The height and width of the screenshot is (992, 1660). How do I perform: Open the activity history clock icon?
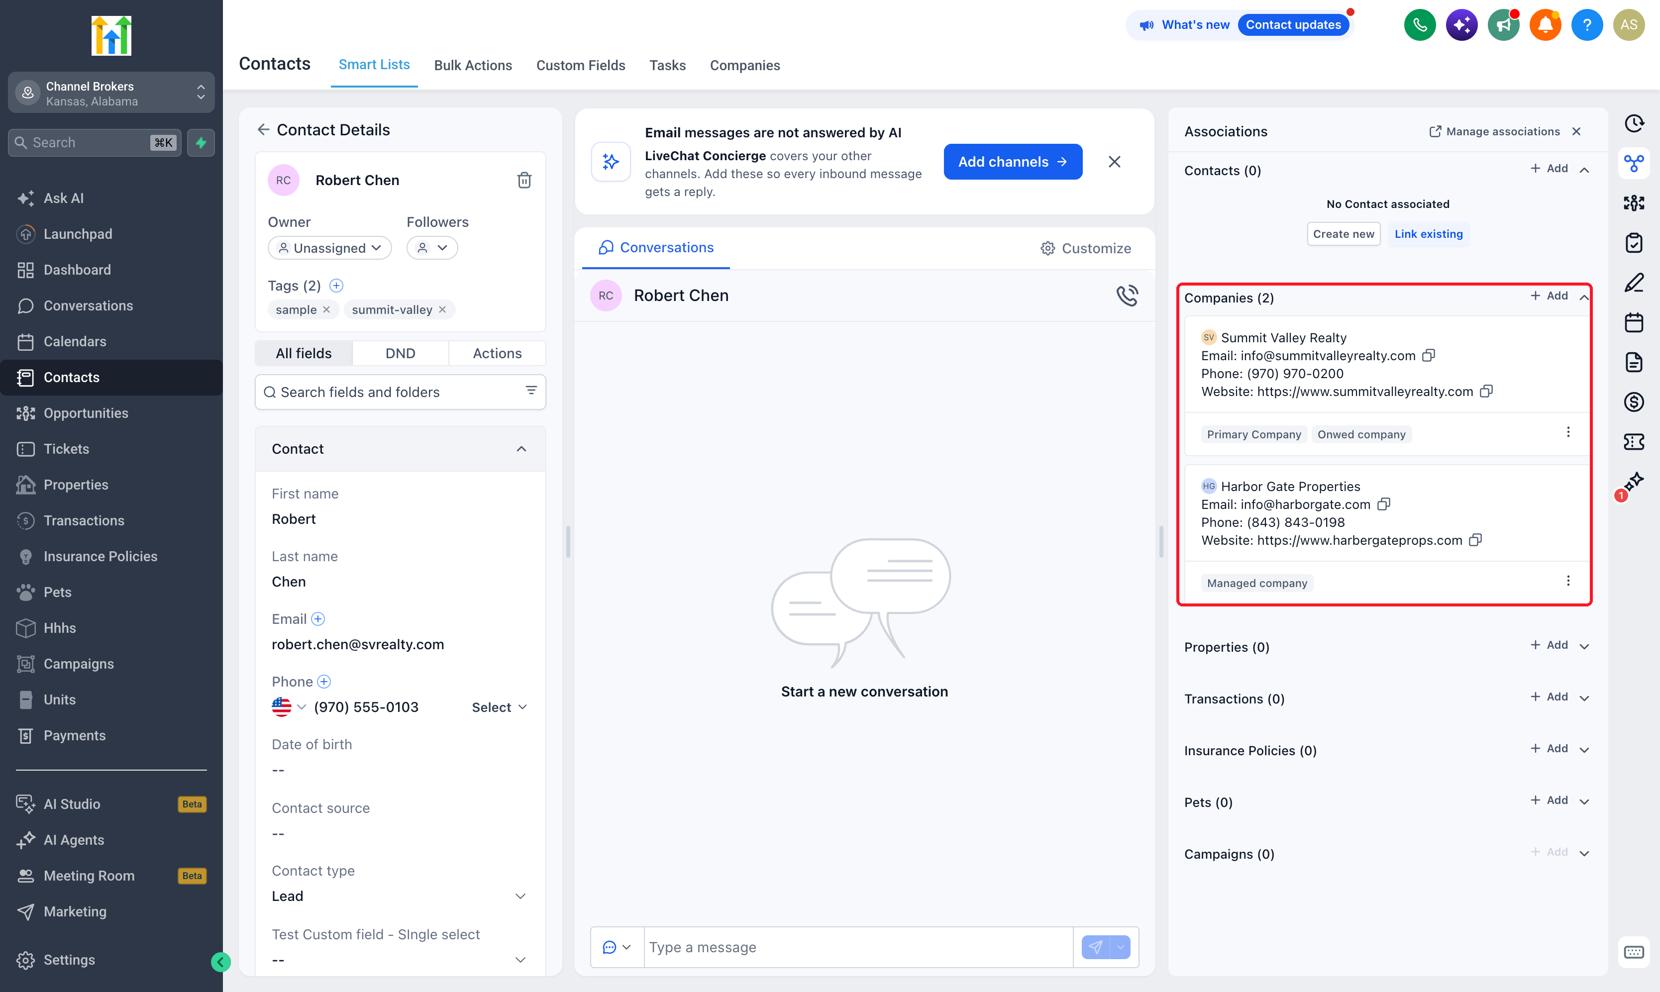tap(1634, 123)
